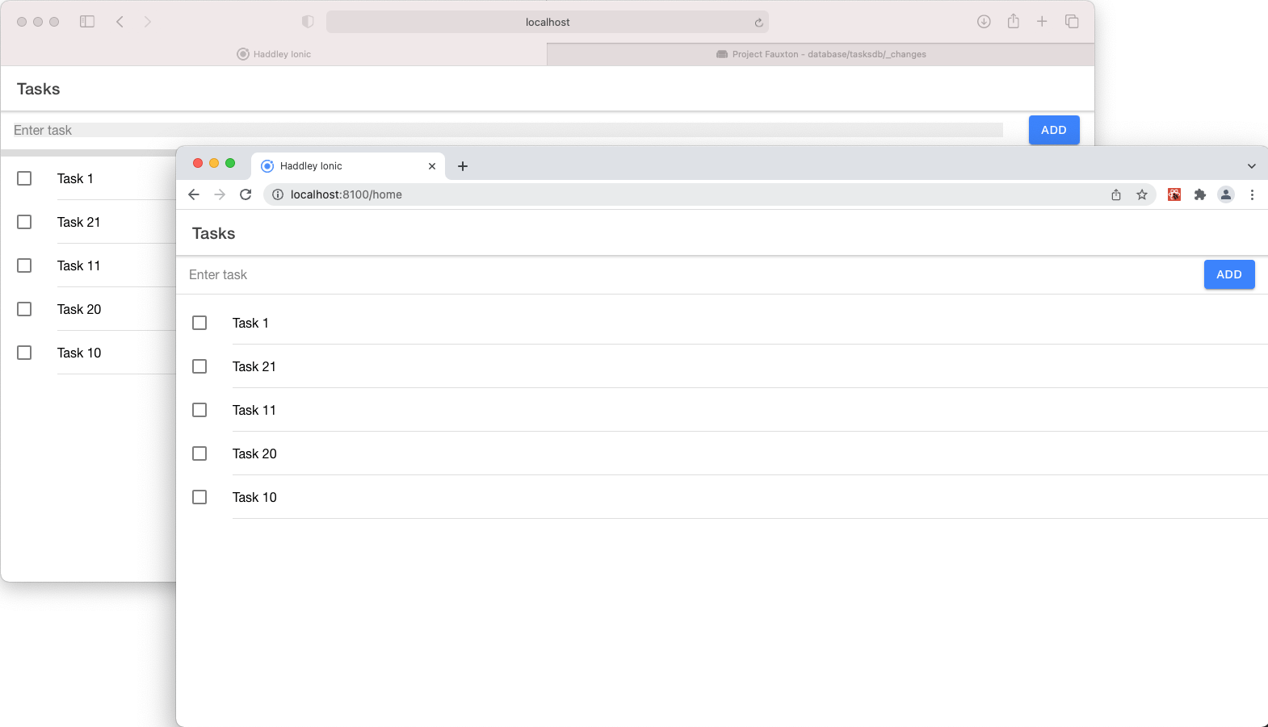Switch to Haddley Ionic Safari tab
Screen dimensions: 1268x727
[x=274, y=54]
